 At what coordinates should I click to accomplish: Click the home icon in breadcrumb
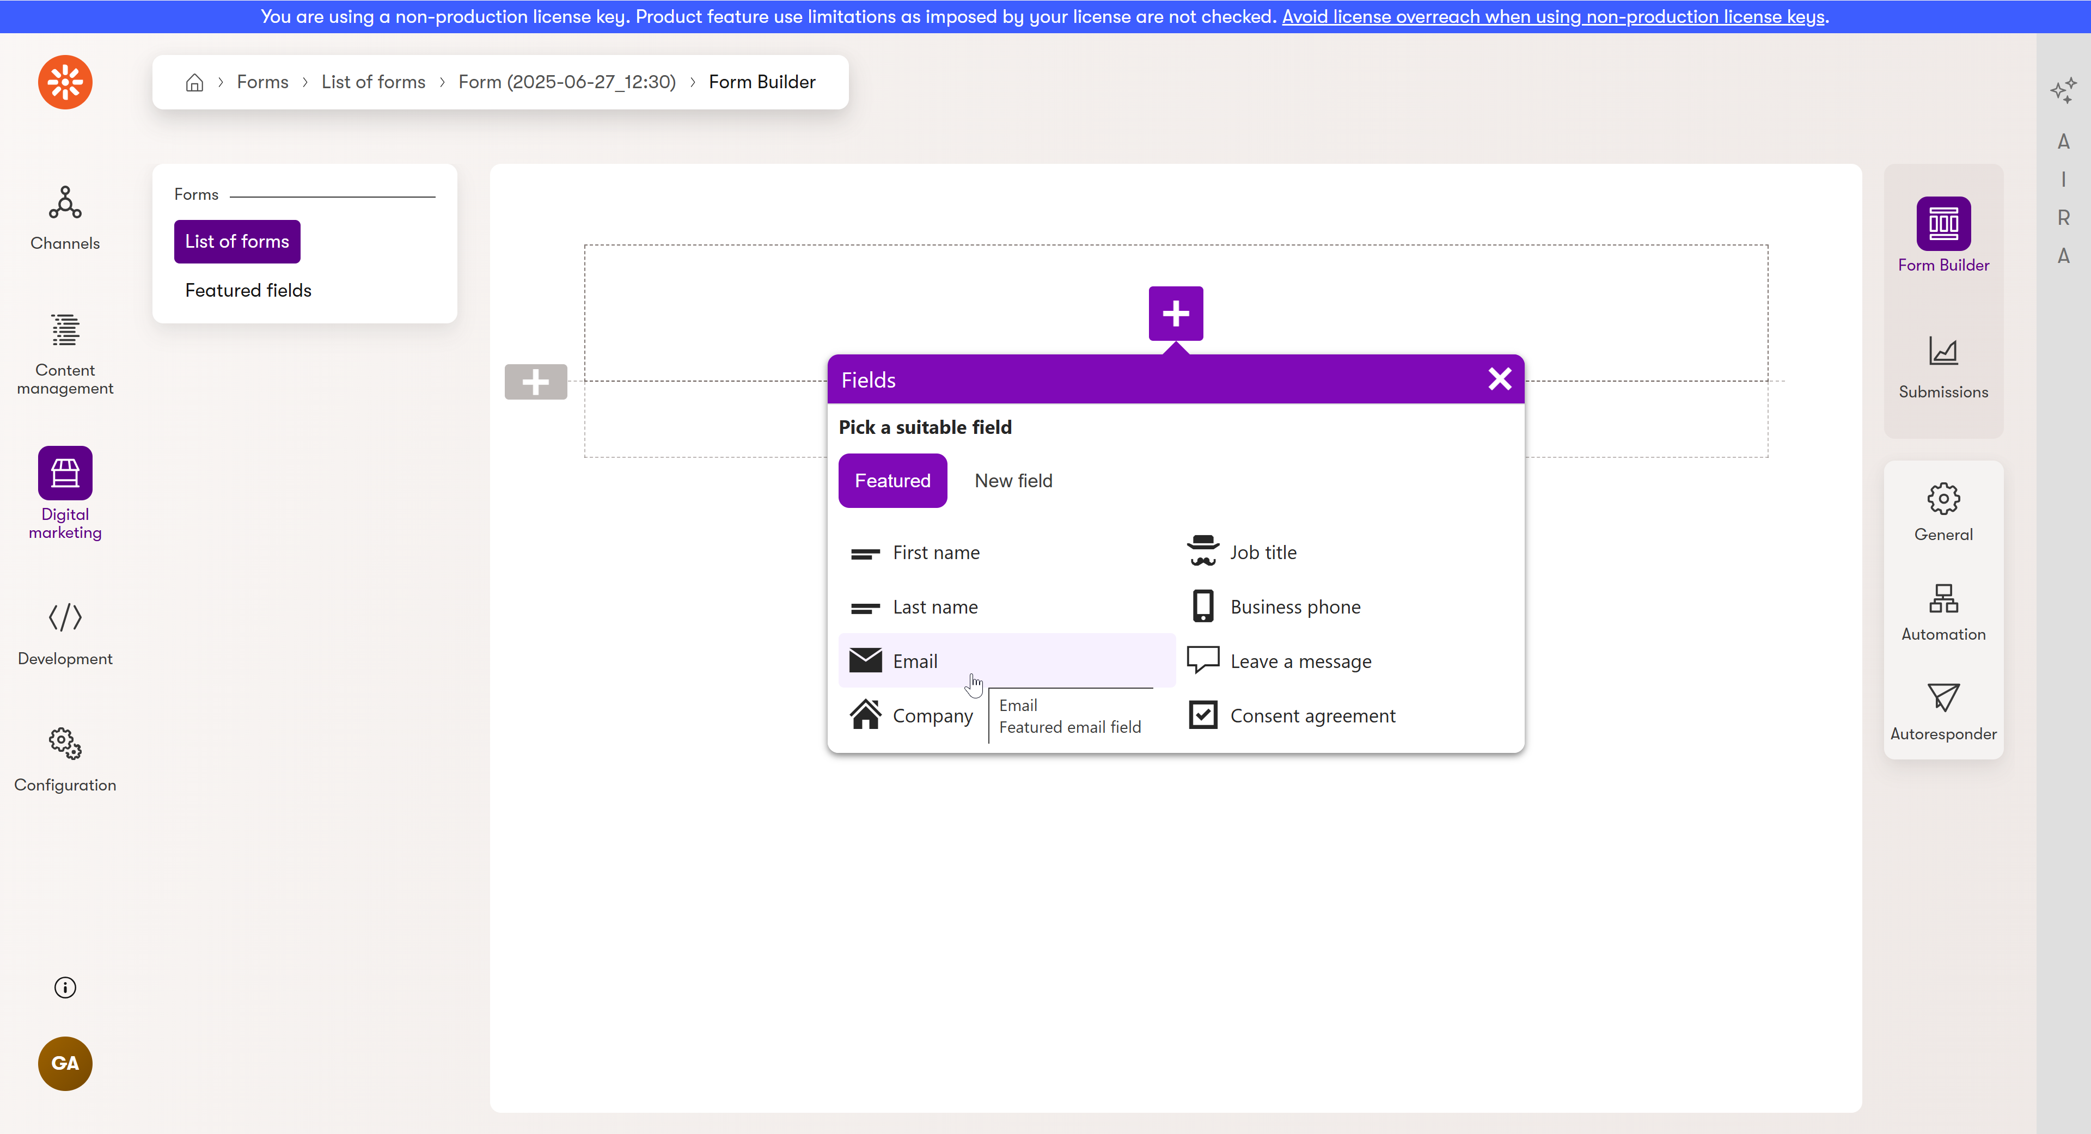click(194, 82)
